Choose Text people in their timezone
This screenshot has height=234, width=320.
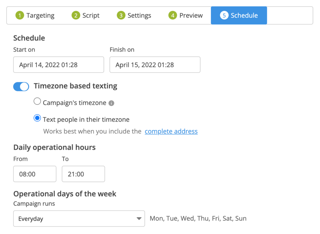pyautogui.click(x=37, y=118)
